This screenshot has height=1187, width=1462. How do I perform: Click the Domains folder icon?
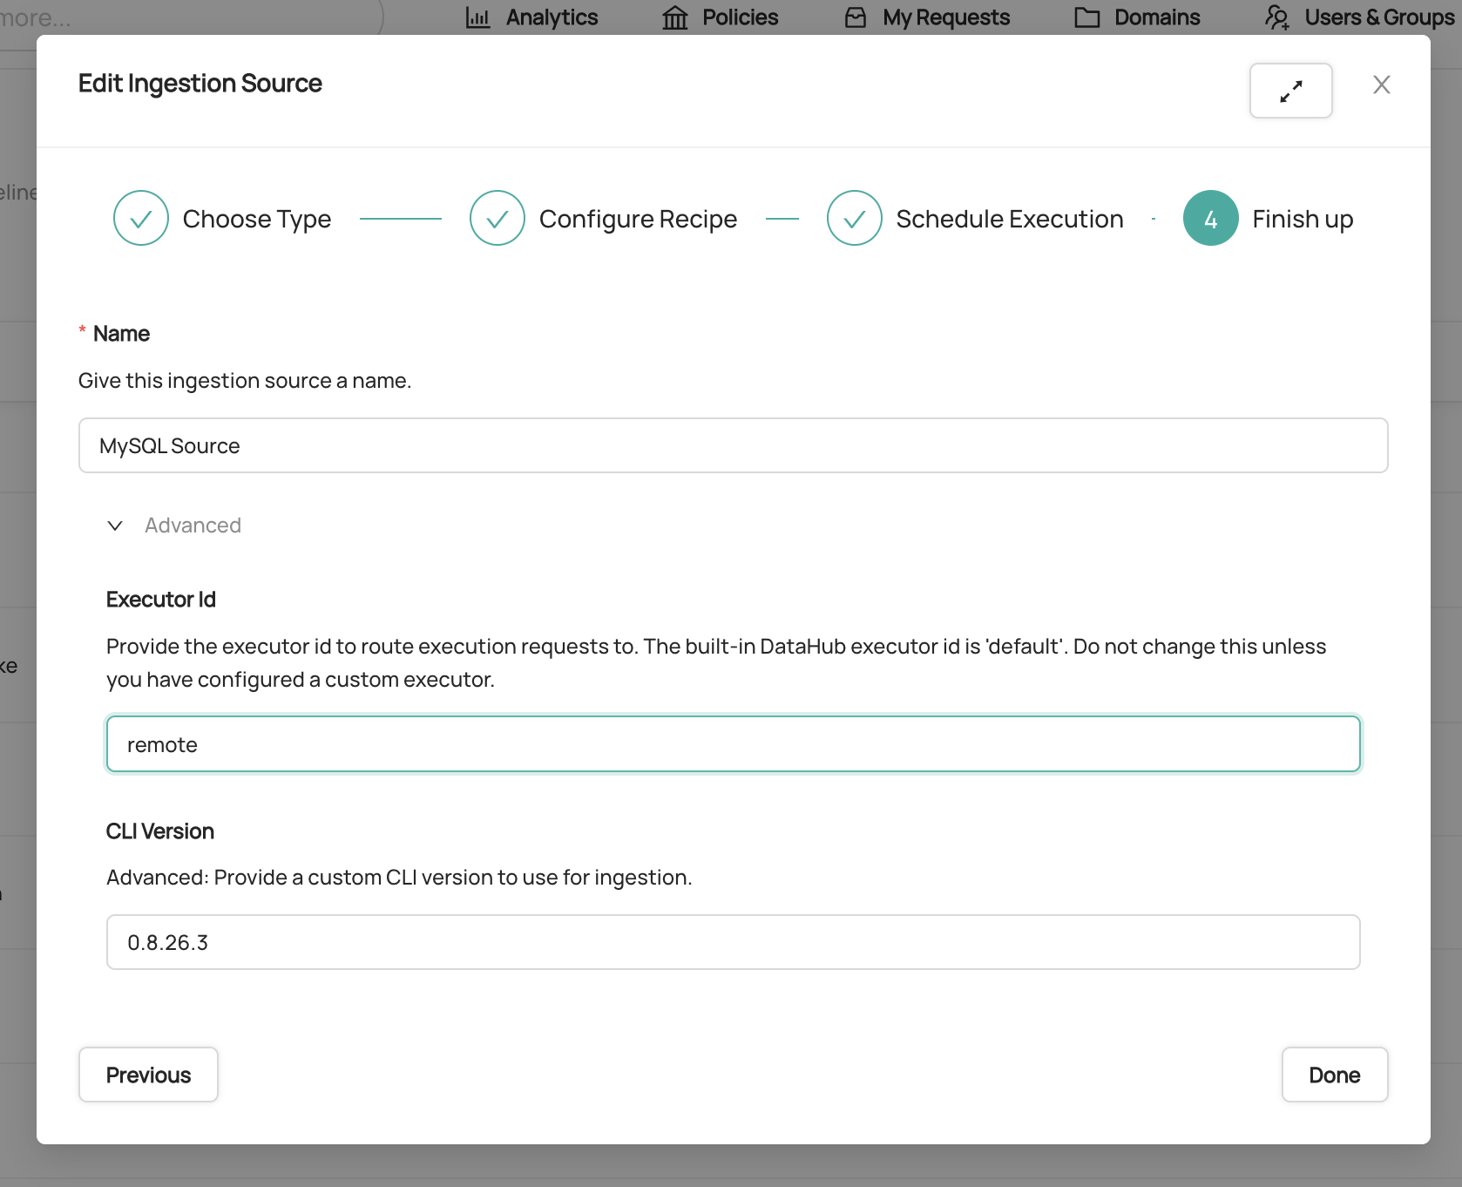(1086, 17)
